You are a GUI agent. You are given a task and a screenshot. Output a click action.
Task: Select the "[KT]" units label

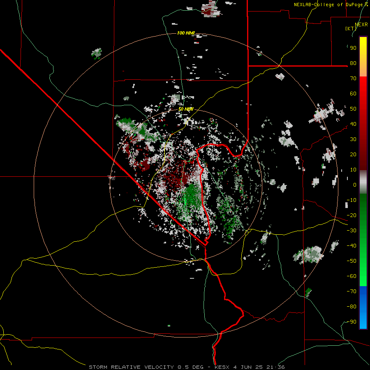351,28
